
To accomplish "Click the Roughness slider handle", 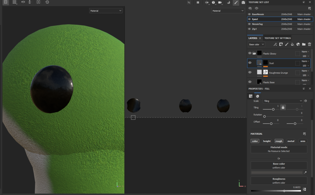I will click(x=284, y=191).
